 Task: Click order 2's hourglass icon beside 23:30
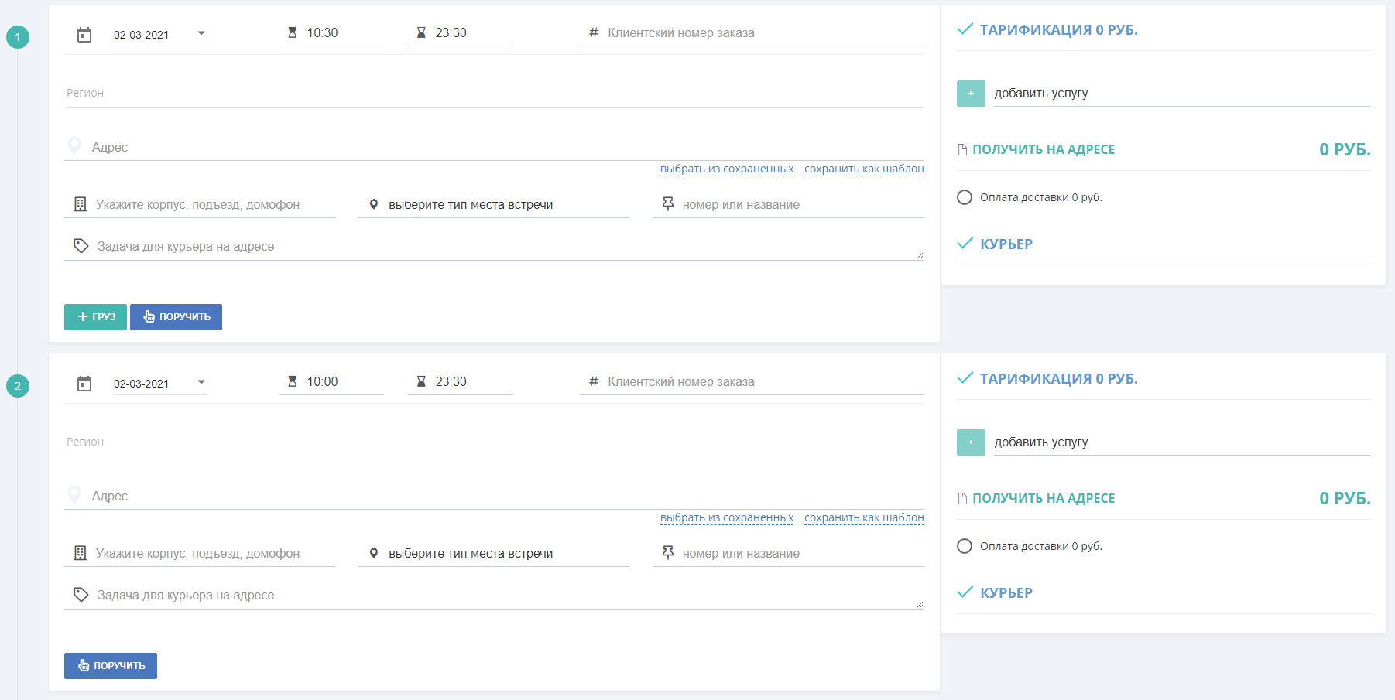(421, 381)
